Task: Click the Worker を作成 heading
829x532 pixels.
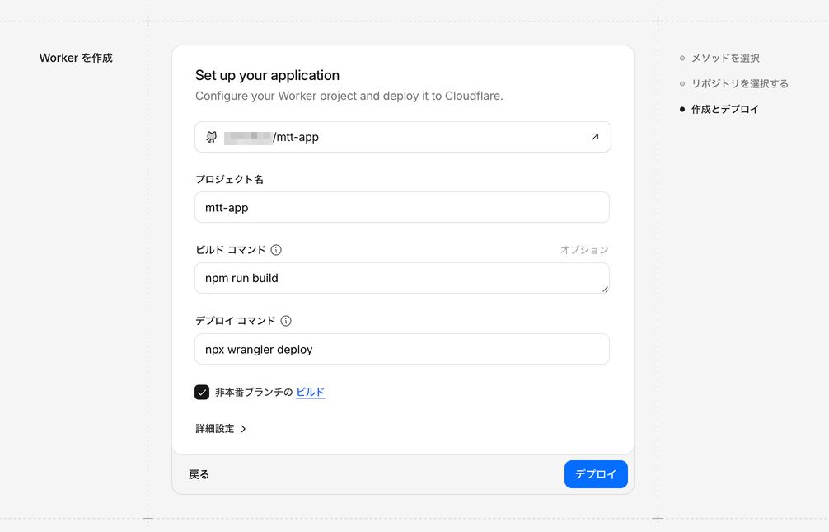Action: point(76,59)
